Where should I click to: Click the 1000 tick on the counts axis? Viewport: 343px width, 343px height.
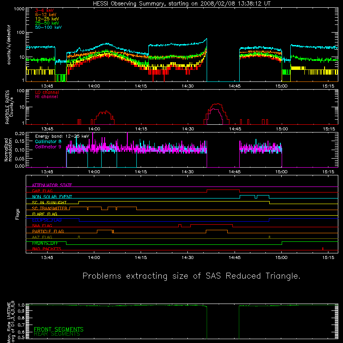point(19,9)
